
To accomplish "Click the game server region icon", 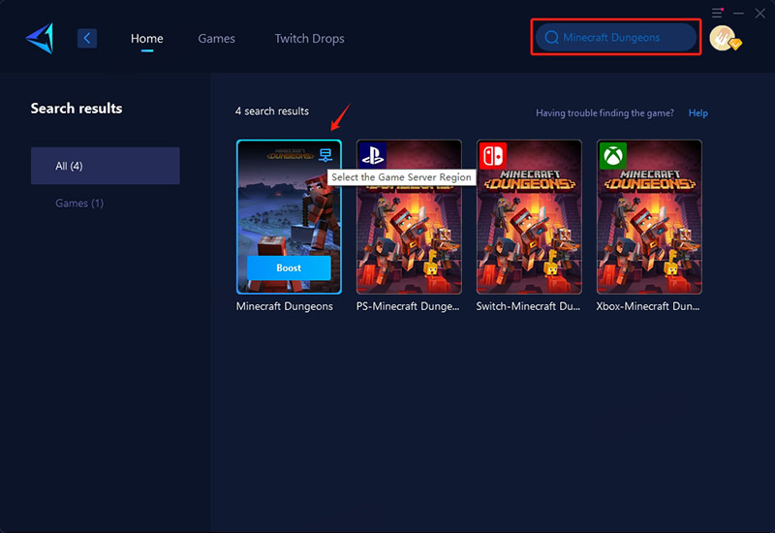I will [325, 155].
